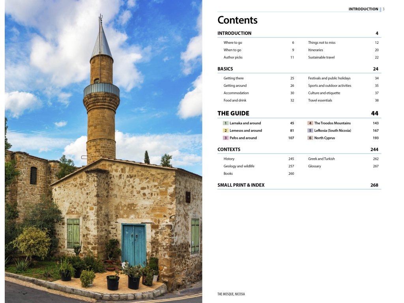
Task: Open 'Sports and outdoor activities' entry
Action: coord(329,86)
